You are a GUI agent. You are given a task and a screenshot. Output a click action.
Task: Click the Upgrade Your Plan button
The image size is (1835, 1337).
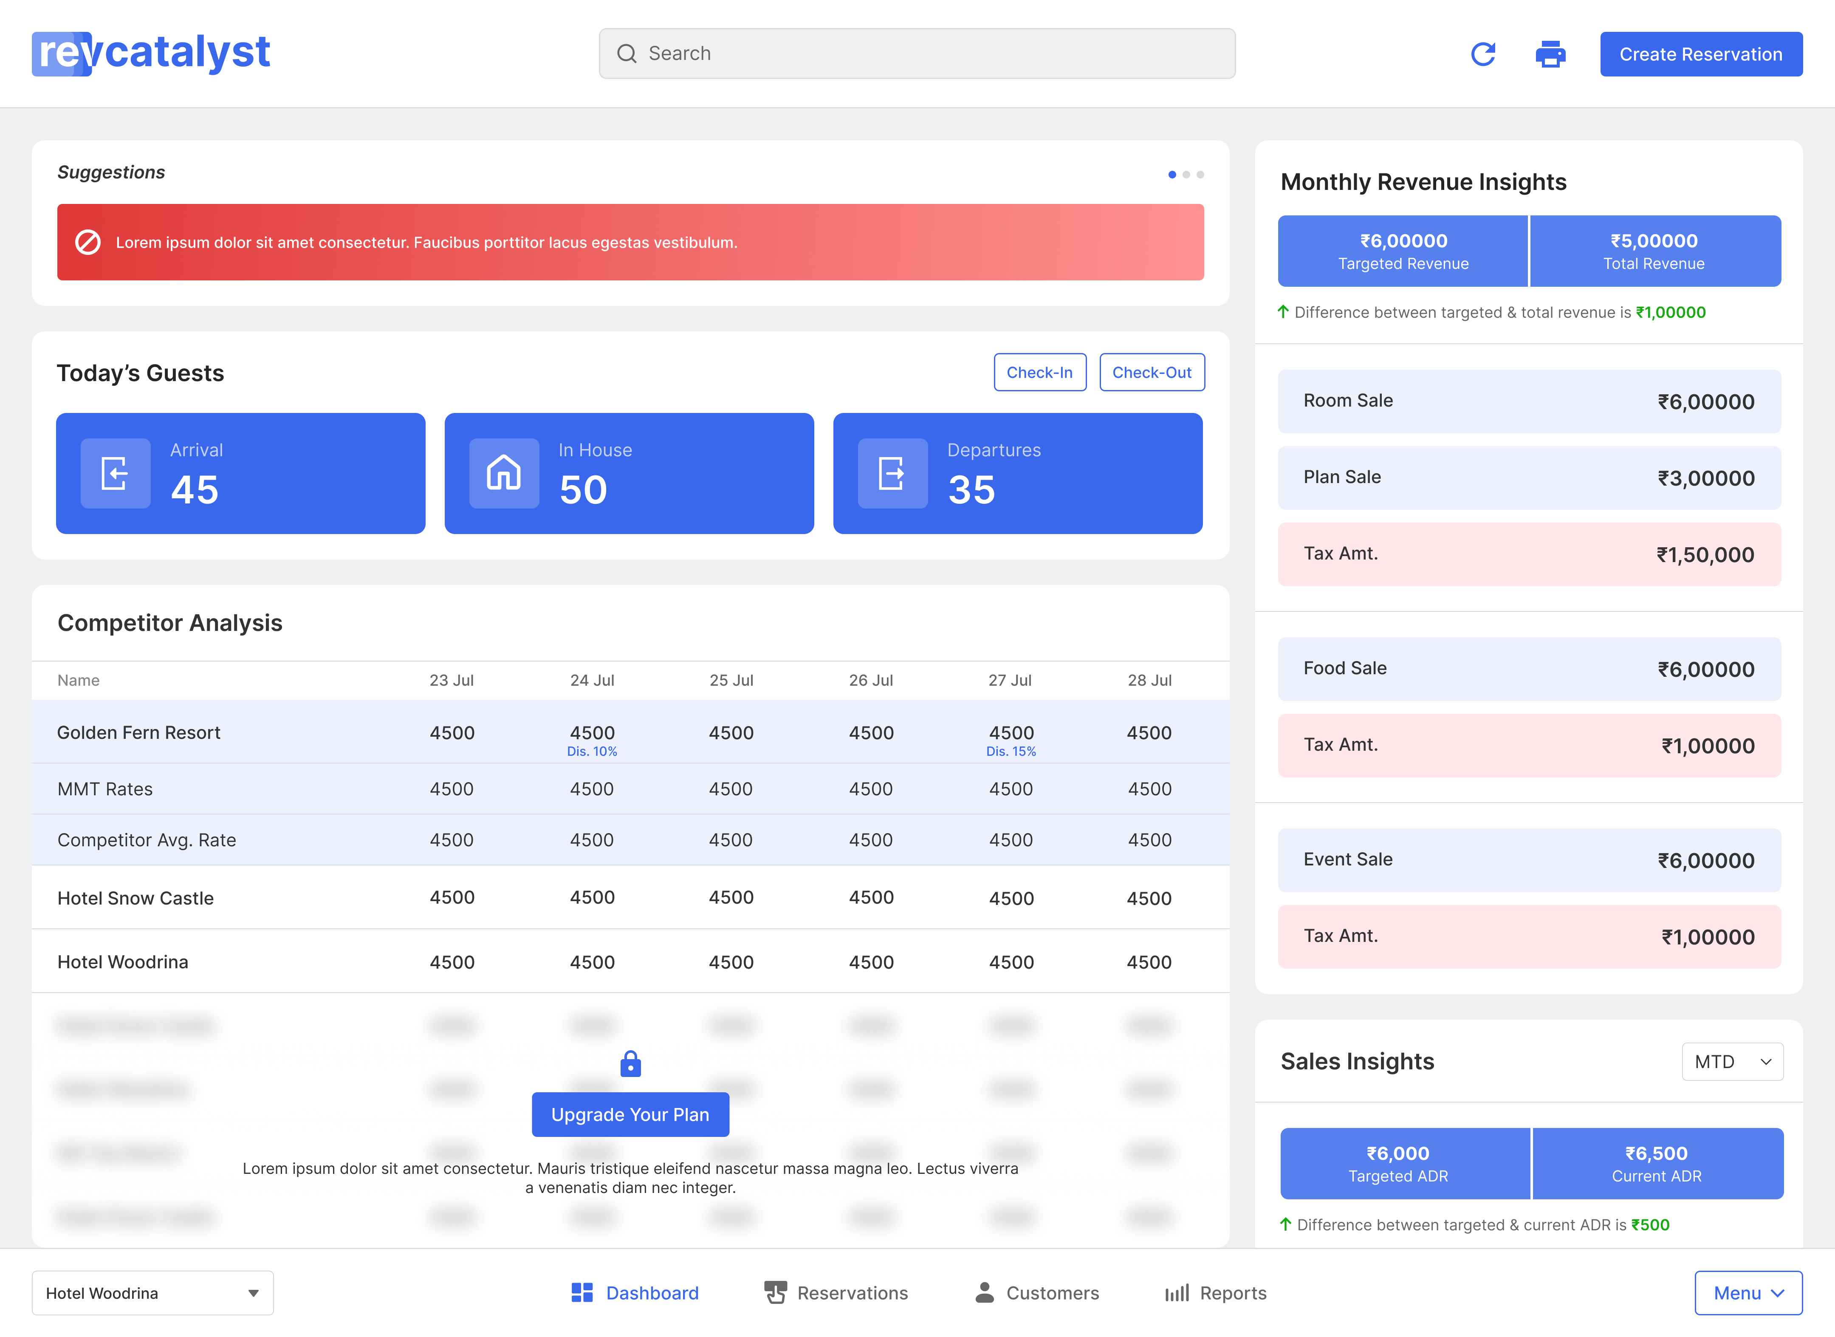[x=630, y=1114]
